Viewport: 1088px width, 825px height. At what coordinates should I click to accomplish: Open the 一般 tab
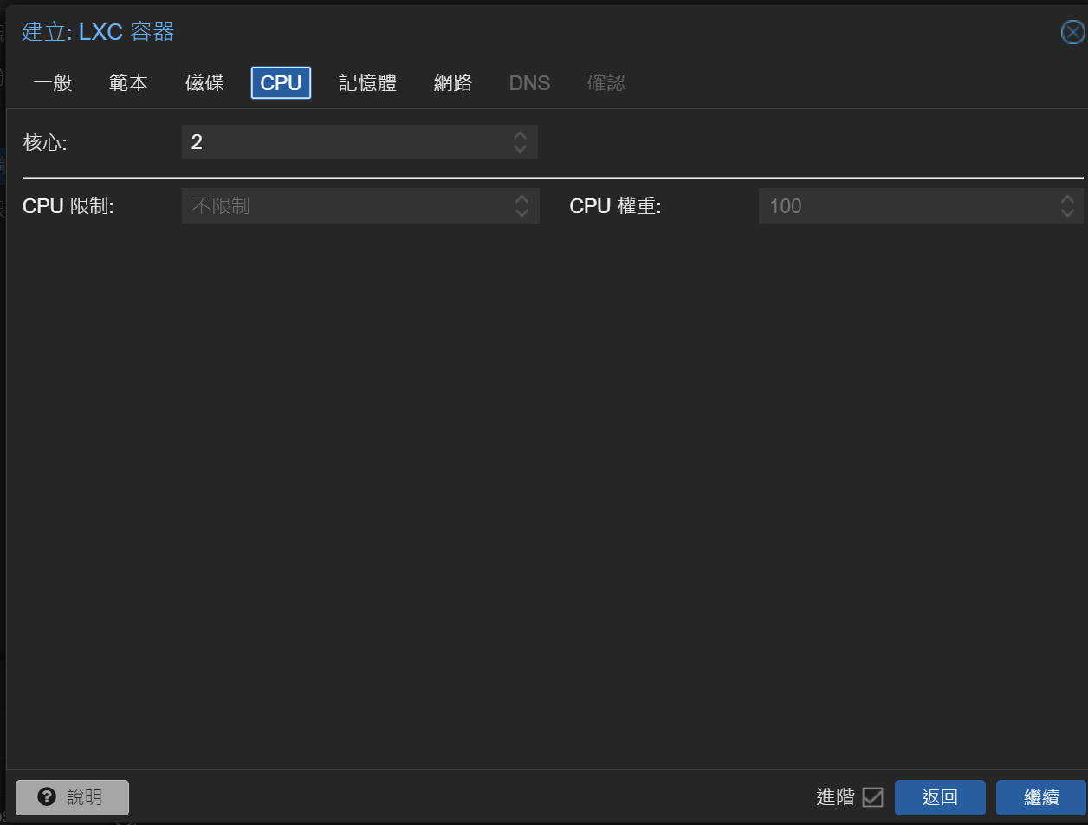coord(52,82)
